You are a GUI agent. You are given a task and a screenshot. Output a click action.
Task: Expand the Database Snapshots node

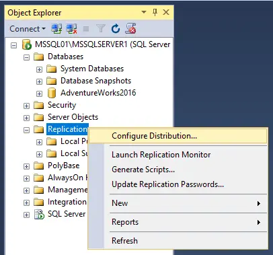pos(39,81)
